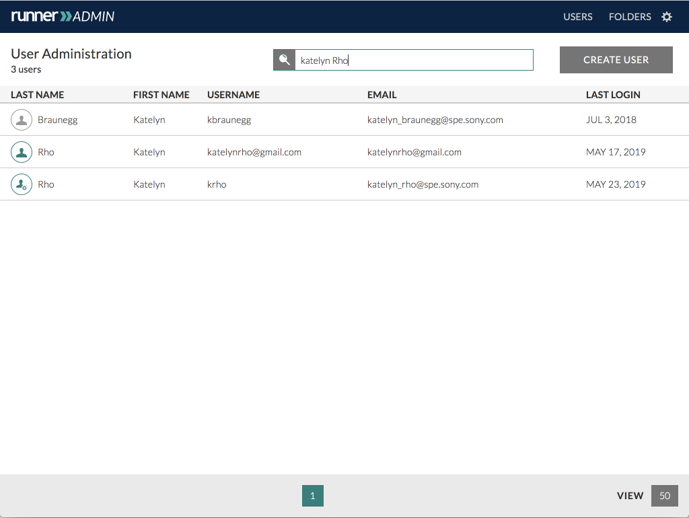This screenshot has width=689, height=518.
Task: Click the avatar for katelynrho@gmail.com user
Action: (22, 152)
